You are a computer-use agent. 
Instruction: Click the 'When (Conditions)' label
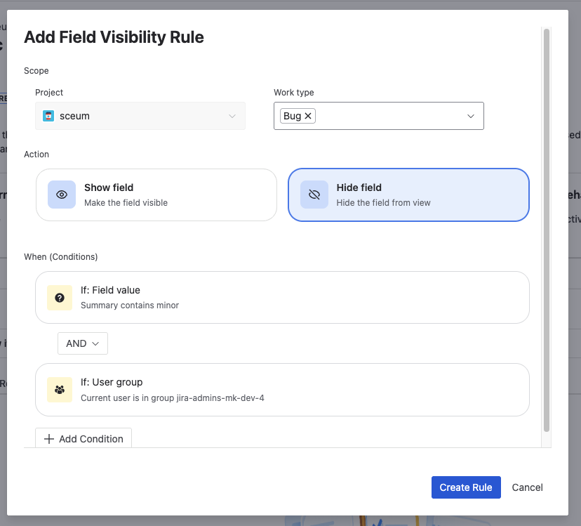(x=61, y=257)
